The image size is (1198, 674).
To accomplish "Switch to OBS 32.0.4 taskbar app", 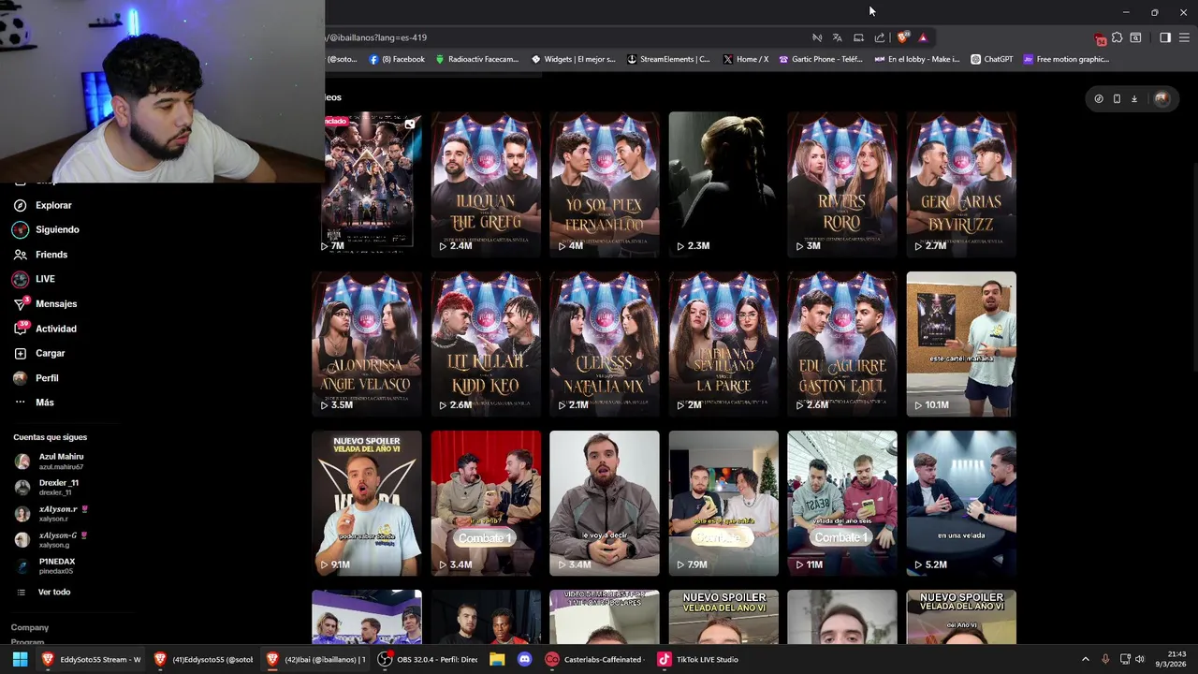I will coord(428,659).
